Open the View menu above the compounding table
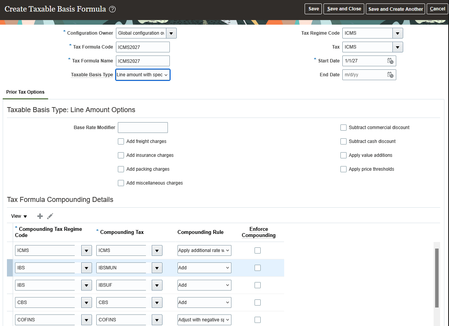The image size is (449, 326). click(x=18, y=216)
